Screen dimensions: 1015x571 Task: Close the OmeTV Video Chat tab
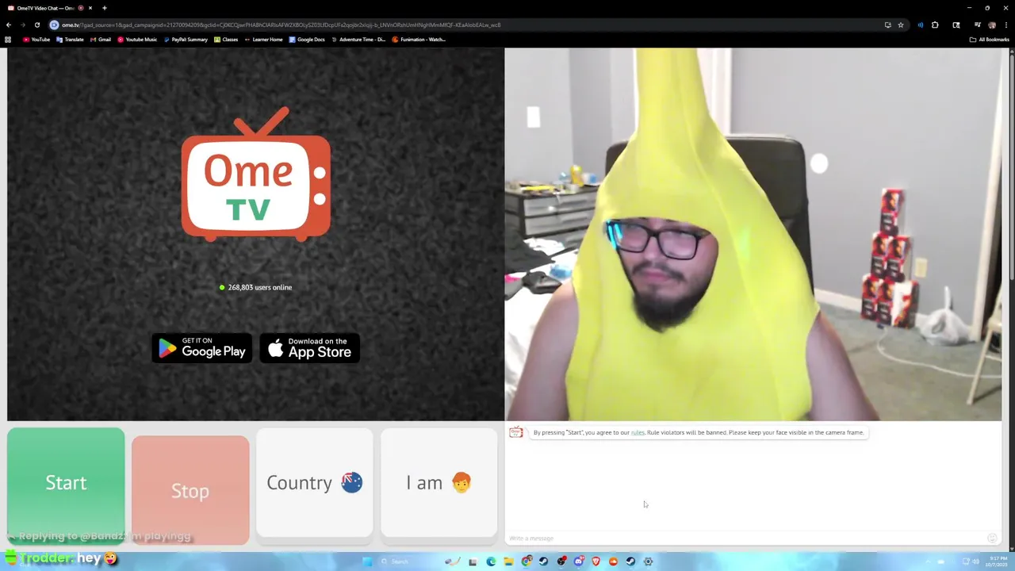(x=91, y=8)
